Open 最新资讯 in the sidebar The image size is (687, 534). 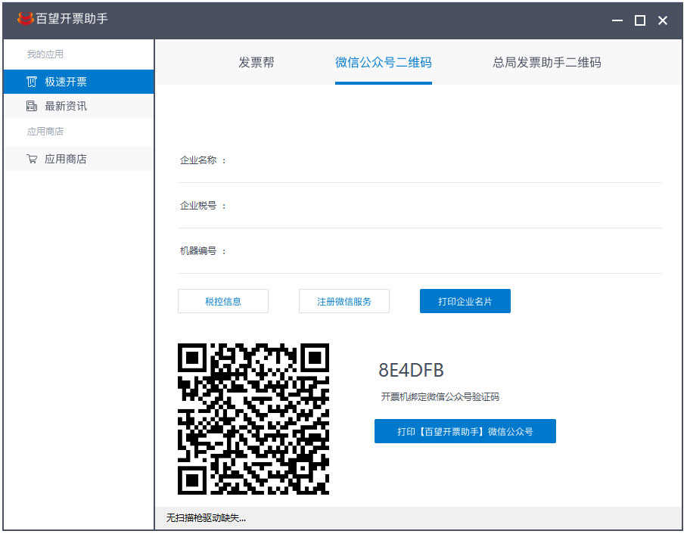click(79, 106)
